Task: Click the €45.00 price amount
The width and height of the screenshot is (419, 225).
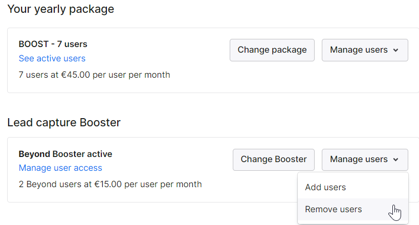Action: [x=76, y=75]
